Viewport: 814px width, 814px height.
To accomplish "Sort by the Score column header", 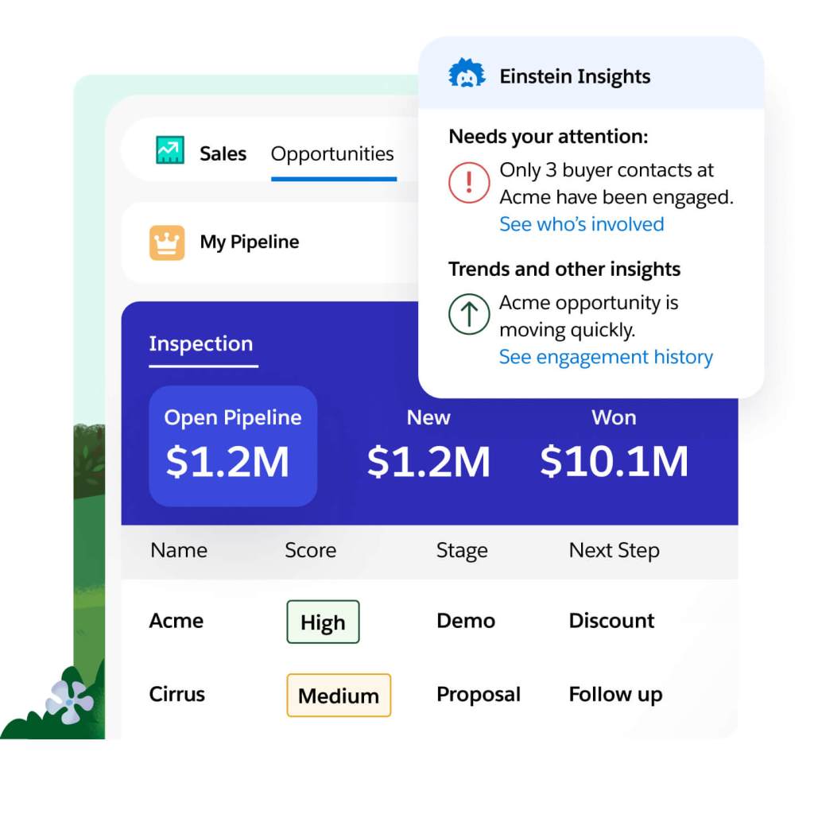I will (311, 550).
